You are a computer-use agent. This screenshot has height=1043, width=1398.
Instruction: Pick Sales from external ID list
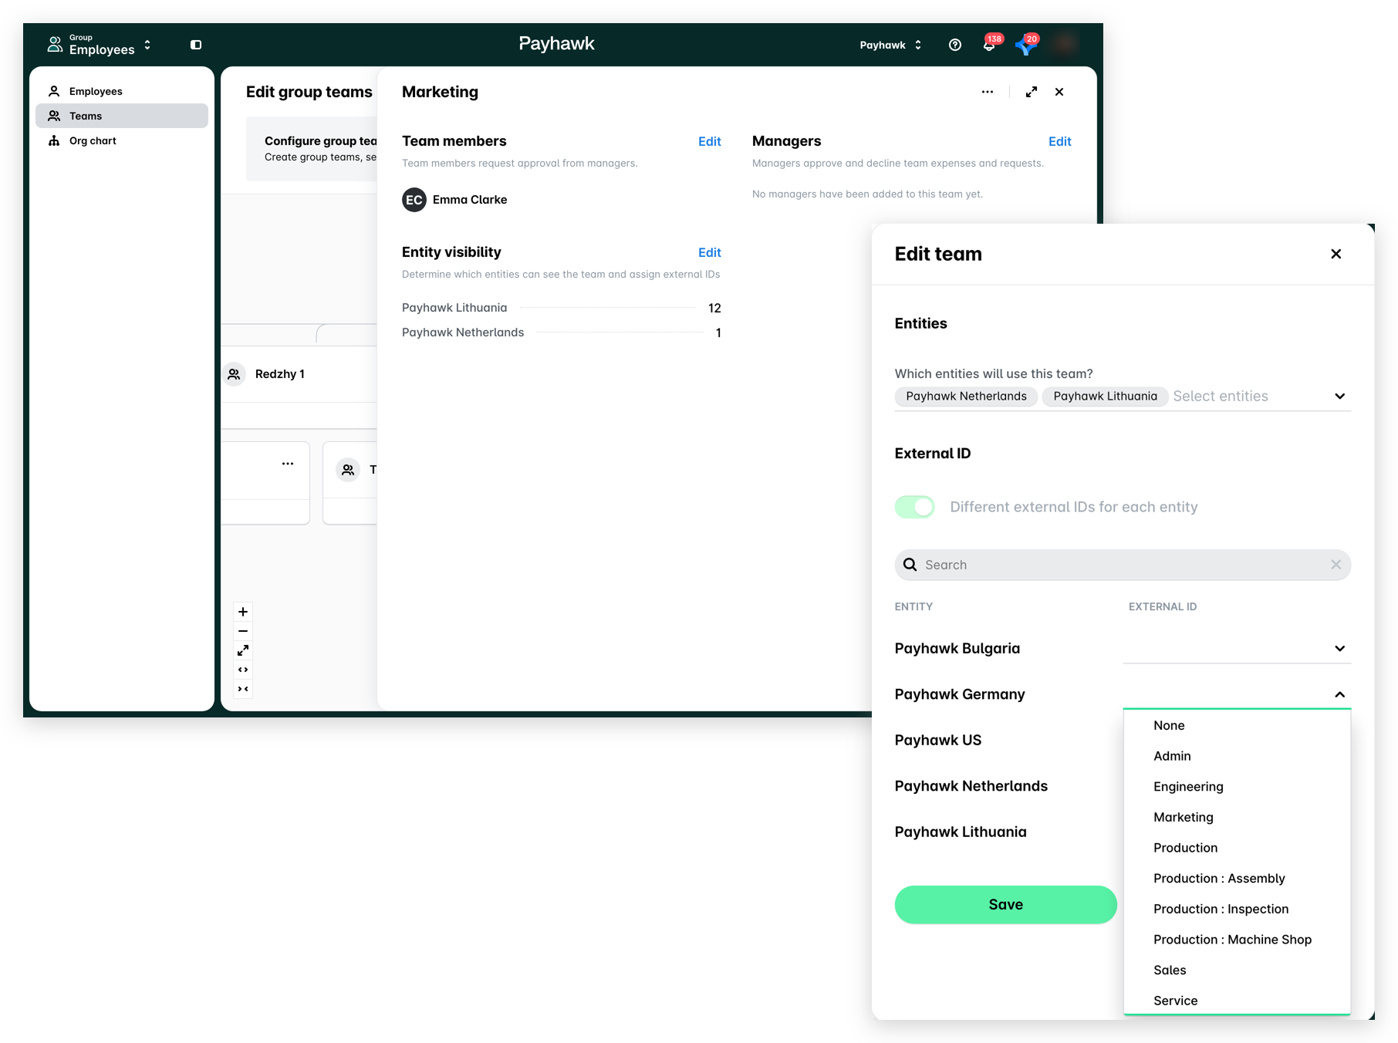click(1237, 970)
